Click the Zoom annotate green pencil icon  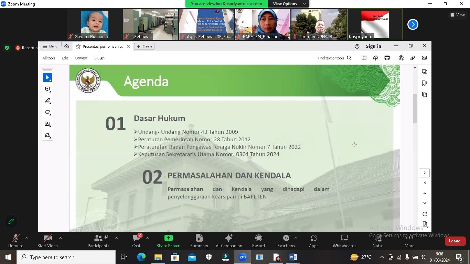point(11,221)
